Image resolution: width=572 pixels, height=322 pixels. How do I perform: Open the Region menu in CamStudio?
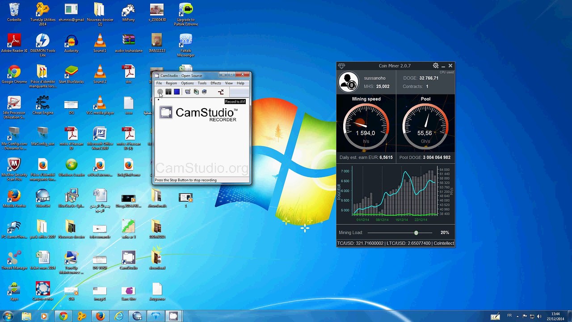click(171, 83)
